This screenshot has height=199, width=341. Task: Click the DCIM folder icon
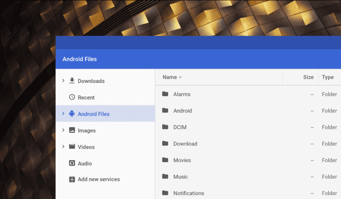[x=165, y=127]
